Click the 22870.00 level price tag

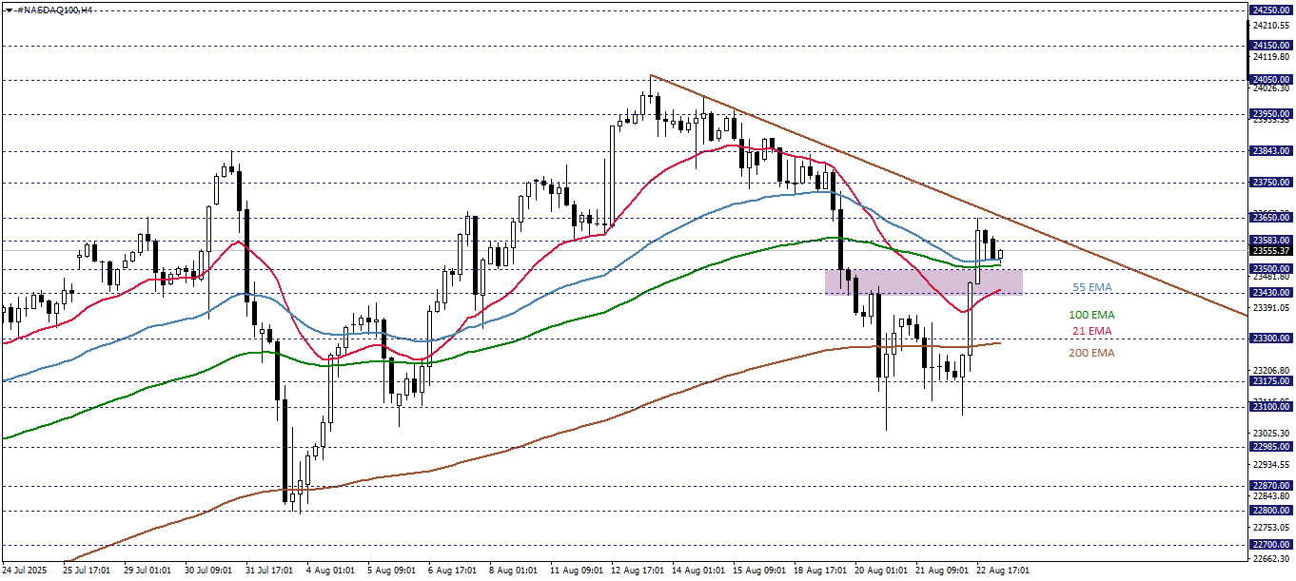(1271, 486)
